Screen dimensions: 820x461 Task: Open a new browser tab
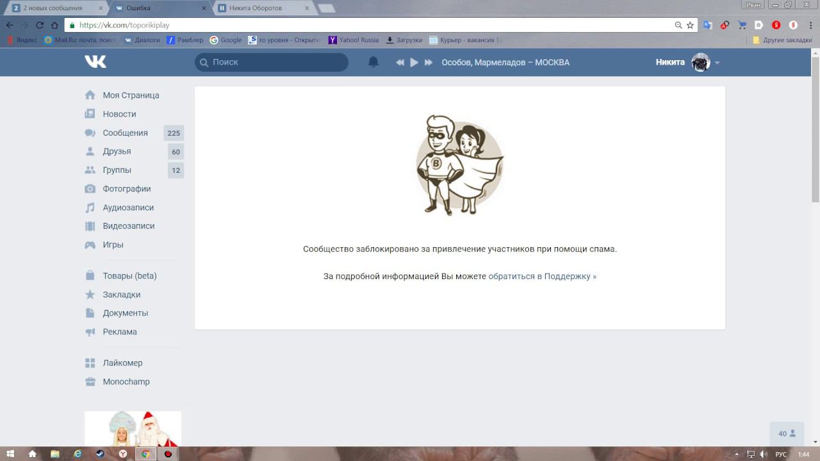[x=326, y=8]
